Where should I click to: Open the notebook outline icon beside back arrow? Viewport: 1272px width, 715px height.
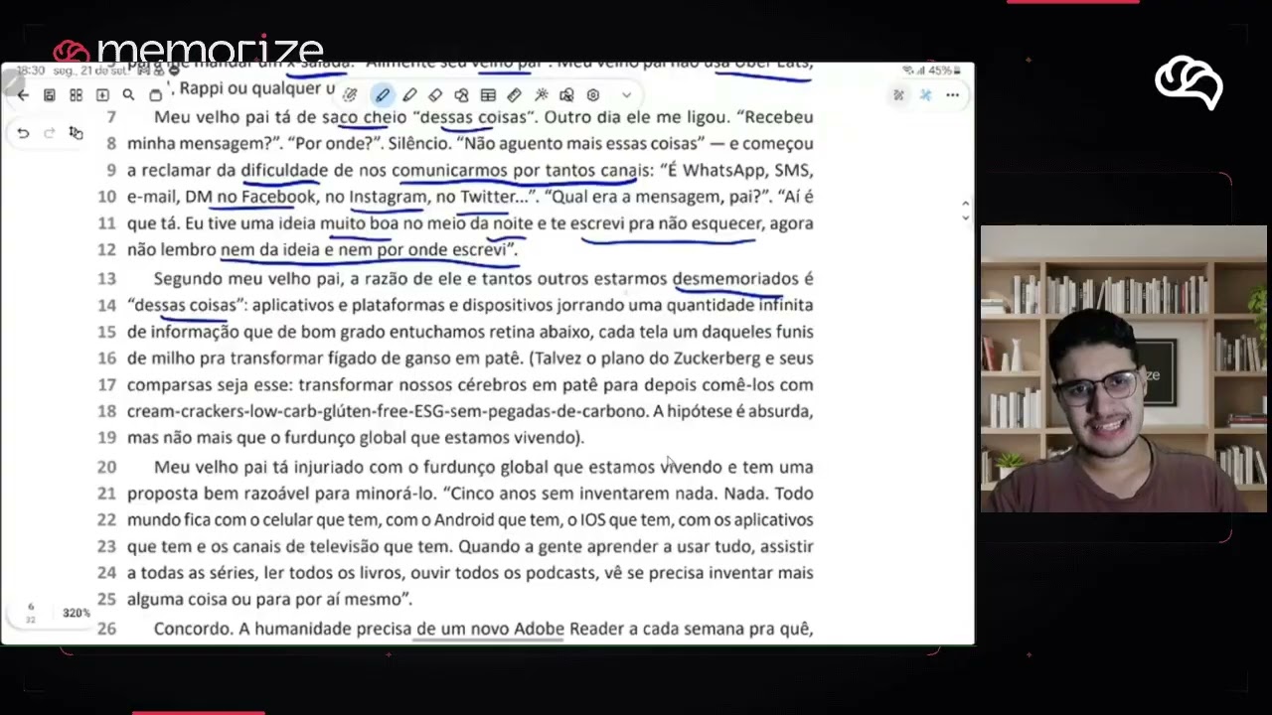(x=49, y=95)
